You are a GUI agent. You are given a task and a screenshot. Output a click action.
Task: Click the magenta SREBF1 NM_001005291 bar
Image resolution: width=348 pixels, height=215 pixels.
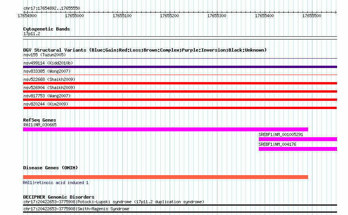pos(298,139)
